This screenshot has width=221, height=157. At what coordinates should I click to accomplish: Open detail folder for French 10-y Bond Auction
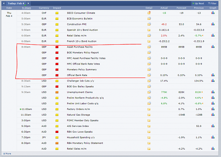tap(149, 41)
